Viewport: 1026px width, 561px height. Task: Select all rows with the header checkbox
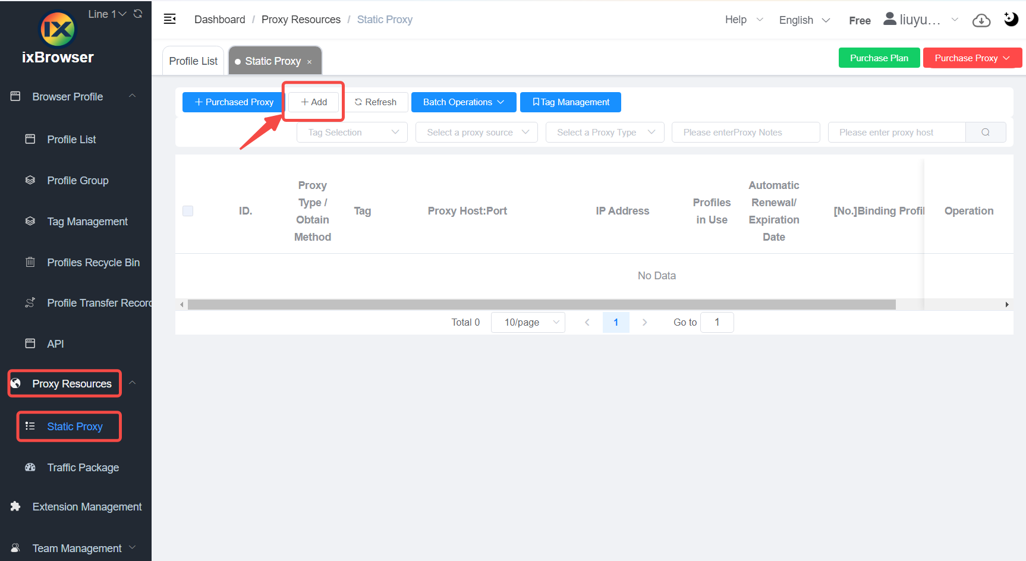[x=188, y=211]
